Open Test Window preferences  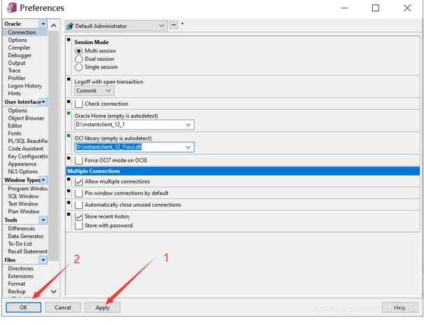point(23,204)
